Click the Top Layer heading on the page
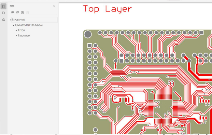The image size is (212, 135). coord(107,9)
